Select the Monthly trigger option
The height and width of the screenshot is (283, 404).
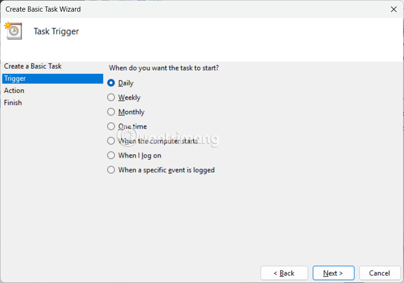point(111,112)
